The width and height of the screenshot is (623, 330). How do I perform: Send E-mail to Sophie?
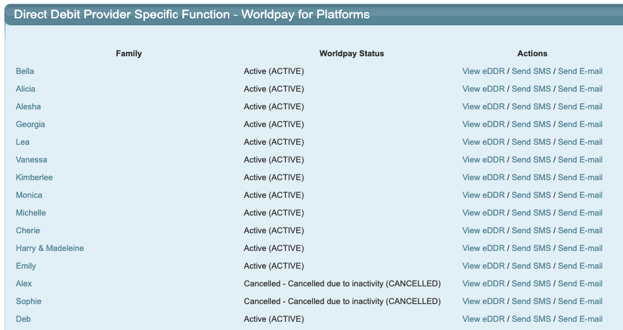pyautogui.click(x=580, y=302)
